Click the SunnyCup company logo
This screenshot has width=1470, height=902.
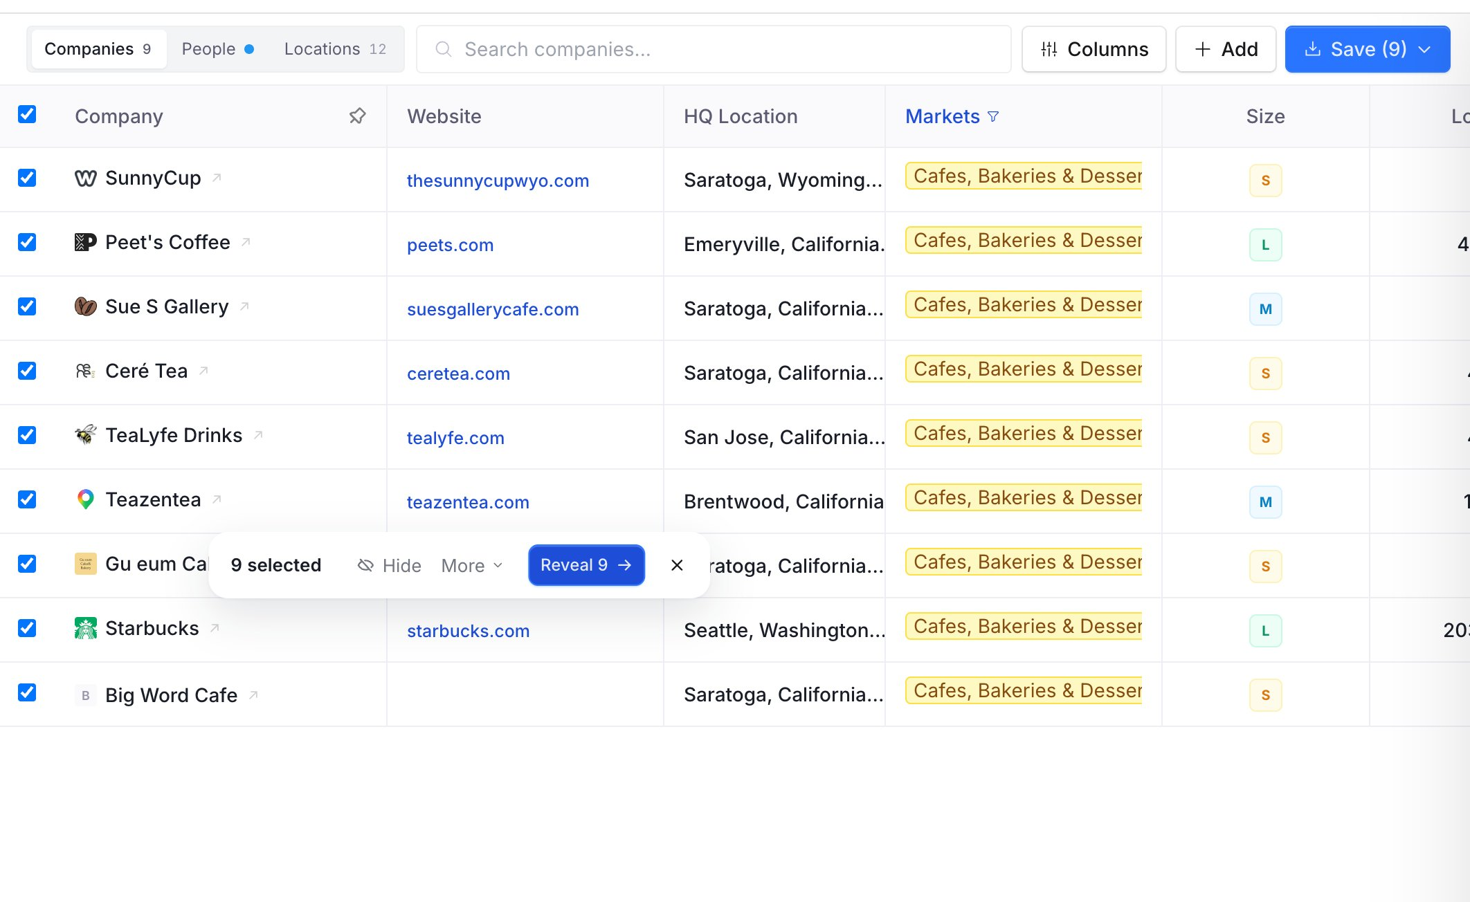point(86,178)
